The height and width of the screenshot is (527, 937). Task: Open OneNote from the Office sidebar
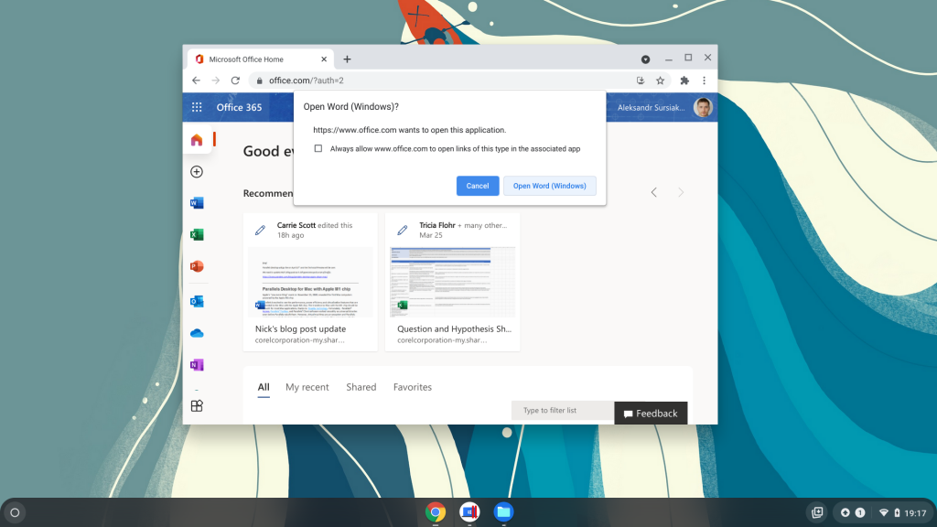point(197,364)
